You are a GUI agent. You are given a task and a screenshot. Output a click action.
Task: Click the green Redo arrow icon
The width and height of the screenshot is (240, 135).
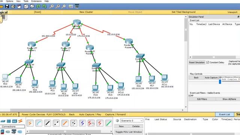click(x=44, y=6)
